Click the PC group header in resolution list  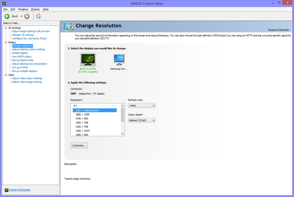75,106
